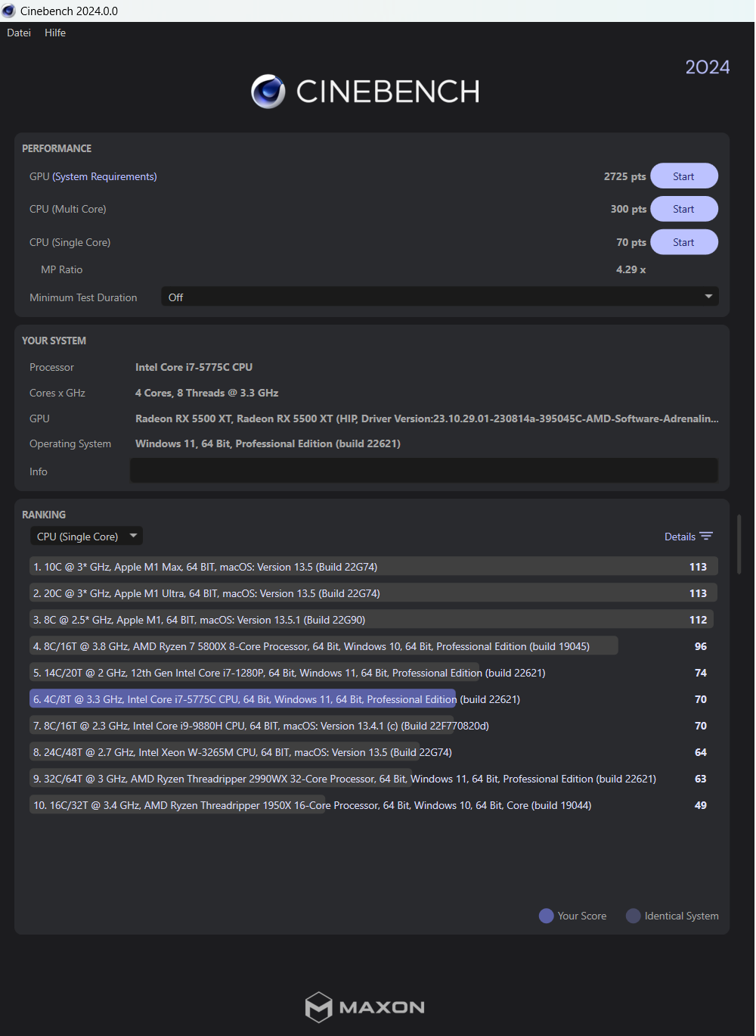Click the Your Score legend circle
Screen dimensions: 756x1036
pos(546,916)
